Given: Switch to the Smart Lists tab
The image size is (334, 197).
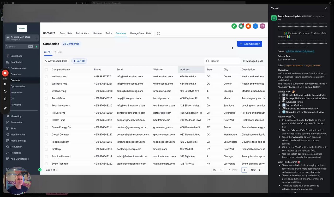Looking at the screenshot, I should [x=66, y=33].
